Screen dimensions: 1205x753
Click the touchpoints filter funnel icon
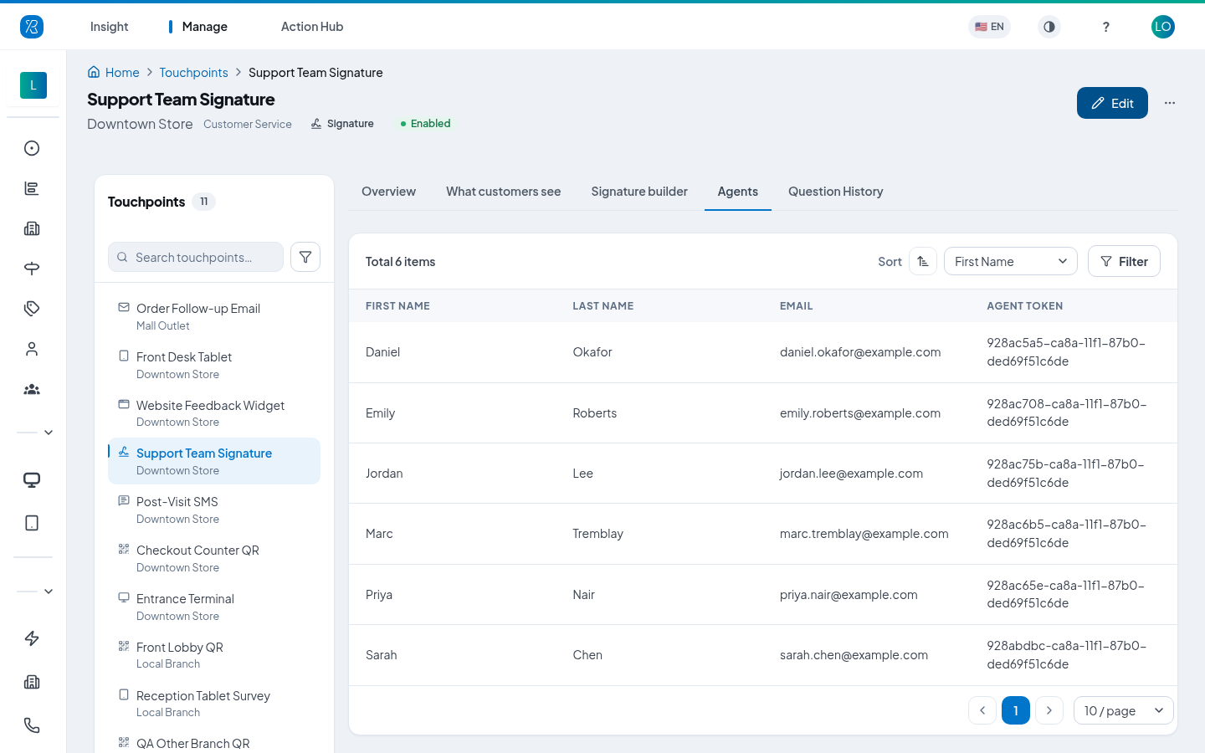[x=305, y=257]
